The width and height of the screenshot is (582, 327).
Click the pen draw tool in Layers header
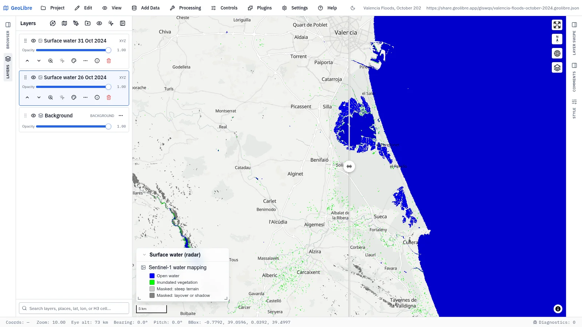(76, 23)
